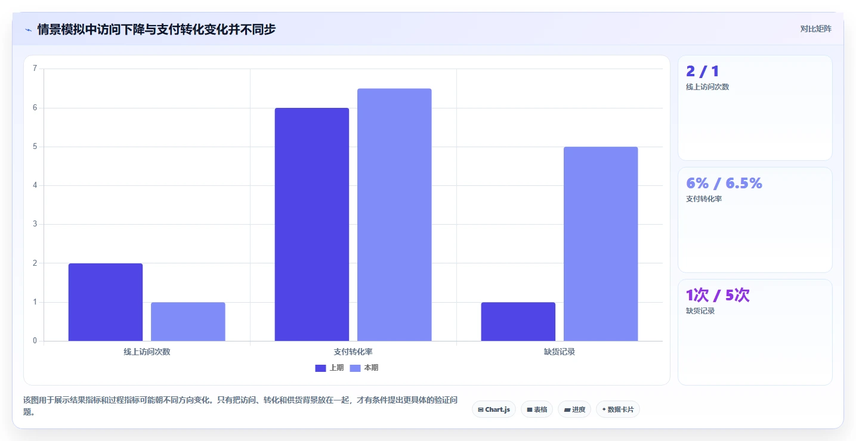Click the y-axis value 6

pos(35,108)
